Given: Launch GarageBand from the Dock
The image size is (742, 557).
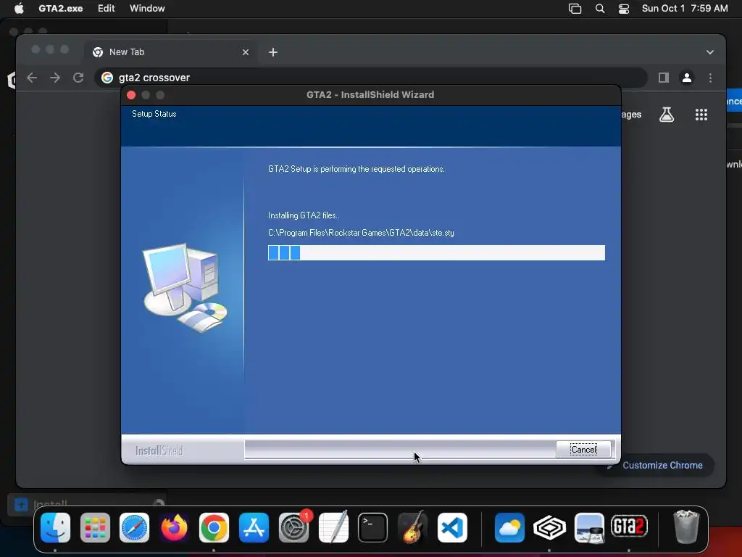Looking at the screenshot, I should pyautogui.click(x=412, y=527).
